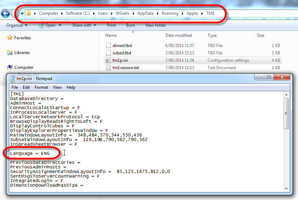Image resolution: width=298 pixels, height=200 pixels.
Task: Click the dimed.tbd file icon
Action: coord(108,46)
